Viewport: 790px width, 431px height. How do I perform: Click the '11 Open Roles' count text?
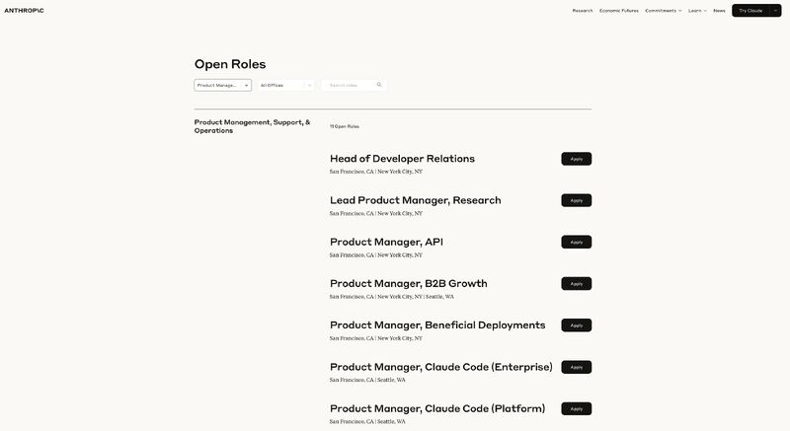click(344, 126)
